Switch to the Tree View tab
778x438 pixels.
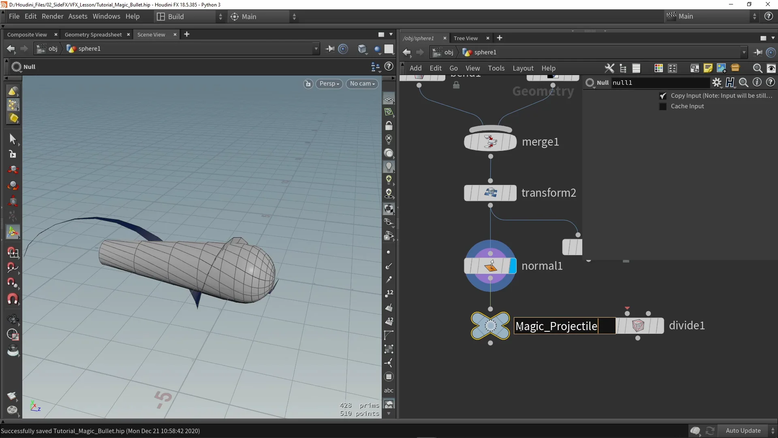466,38
